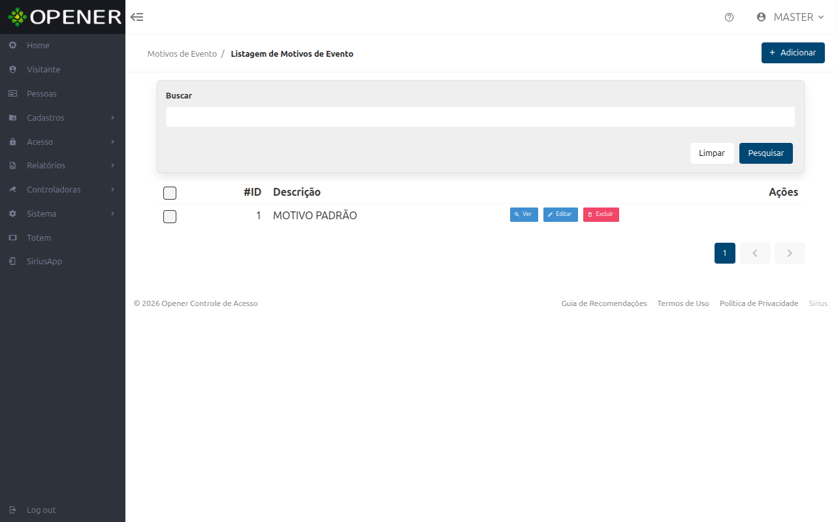
Task: Click the SiriusApp icon in sidebar
Action: tap(12, 261)
